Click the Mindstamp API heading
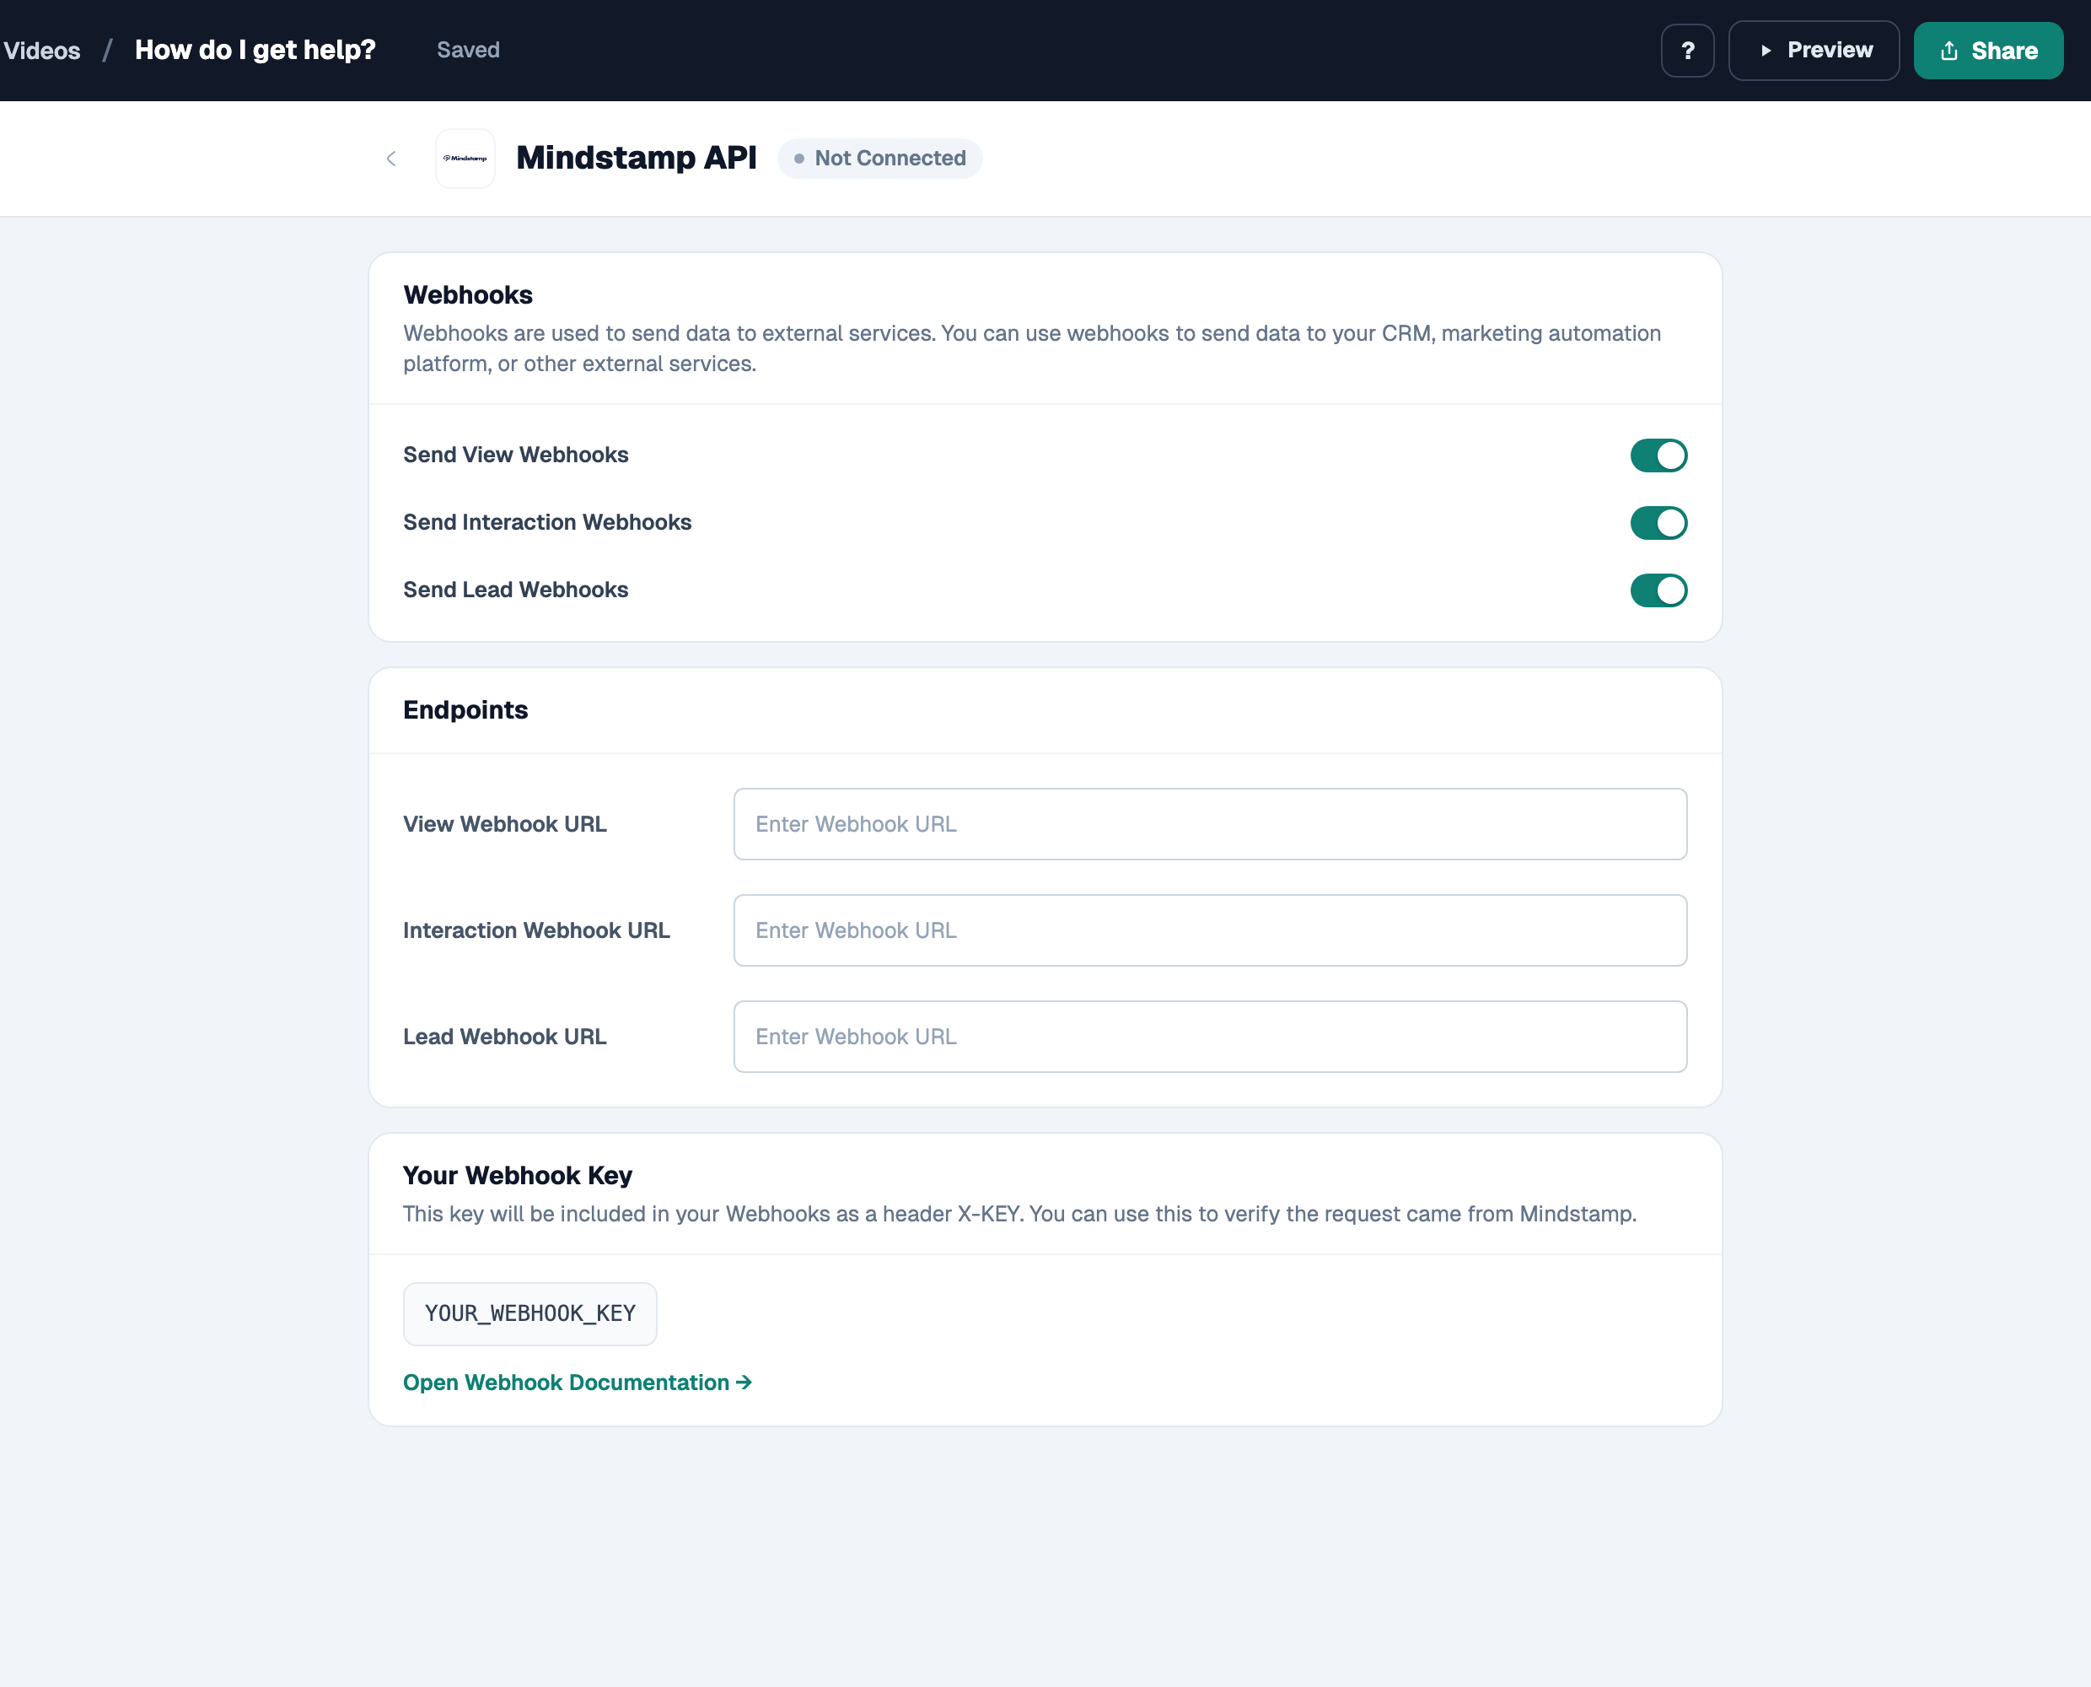This screenshot has height=1687, width=2091. (636, 158)
